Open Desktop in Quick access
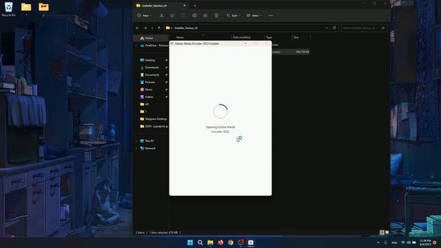 click(x=150, y=60)
